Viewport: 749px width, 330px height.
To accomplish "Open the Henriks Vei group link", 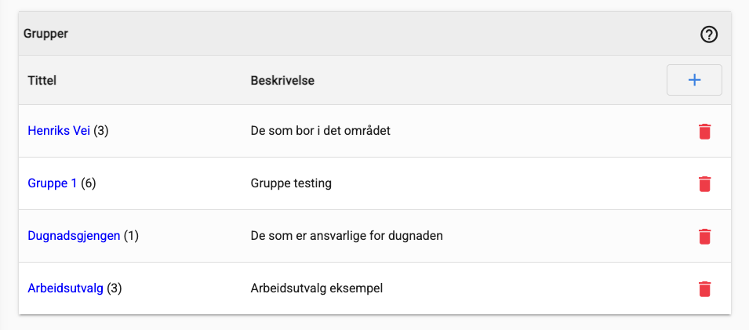I will point(59,131).
